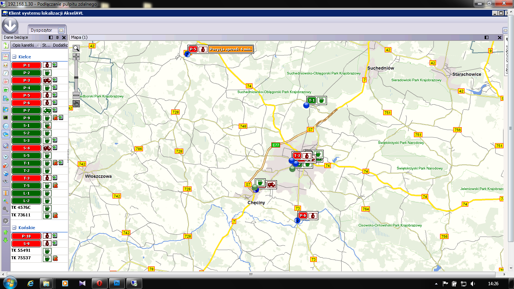The image size is (514, 289).
Task: Select the clock with red arrow icon
Action: 6,165
